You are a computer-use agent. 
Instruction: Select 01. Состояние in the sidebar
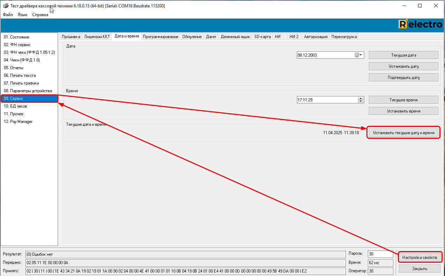16,37
